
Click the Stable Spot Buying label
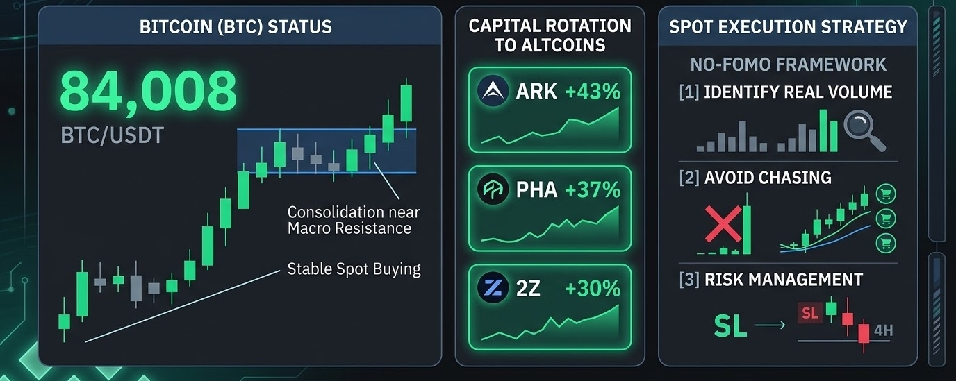[x=354, y=269]
